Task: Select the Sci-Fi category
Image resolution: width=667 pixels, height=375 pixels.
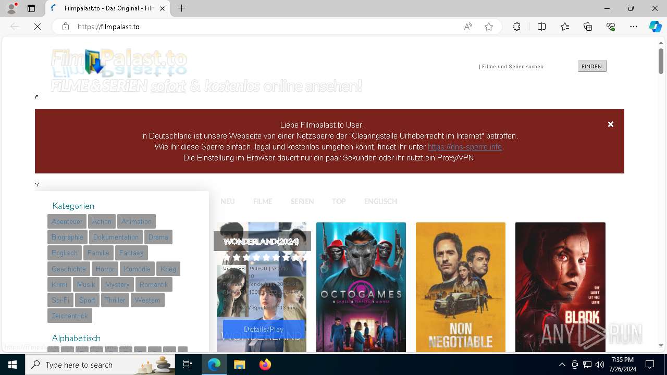Action: [60, 300]
